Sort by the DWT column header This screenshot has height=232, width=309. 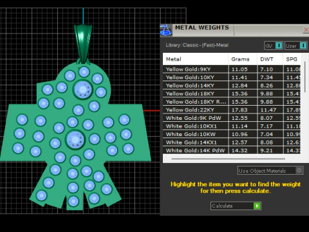270,59
